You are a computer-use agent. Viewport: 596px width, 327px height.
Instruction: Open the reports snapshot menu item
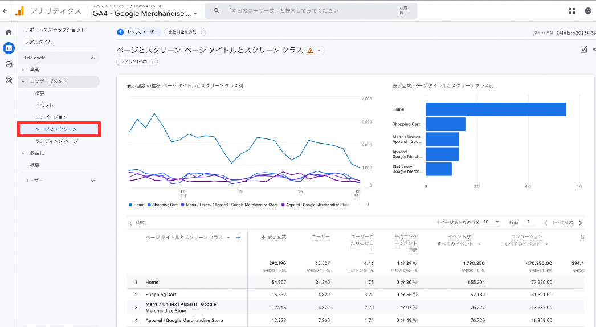[55, 30]
